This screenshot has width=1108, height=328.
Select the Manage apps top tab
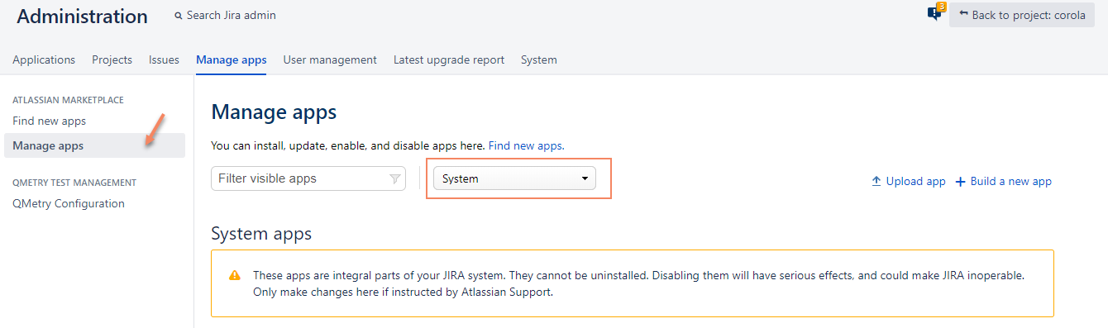point(232,59)
